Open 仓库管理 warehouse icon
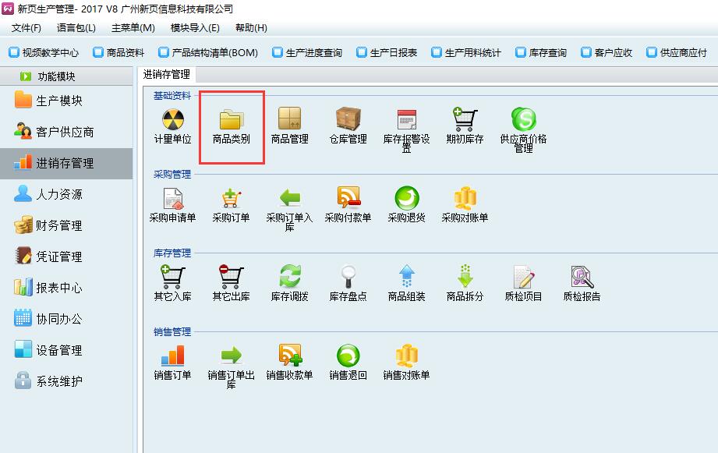 (x=348, y=120)
